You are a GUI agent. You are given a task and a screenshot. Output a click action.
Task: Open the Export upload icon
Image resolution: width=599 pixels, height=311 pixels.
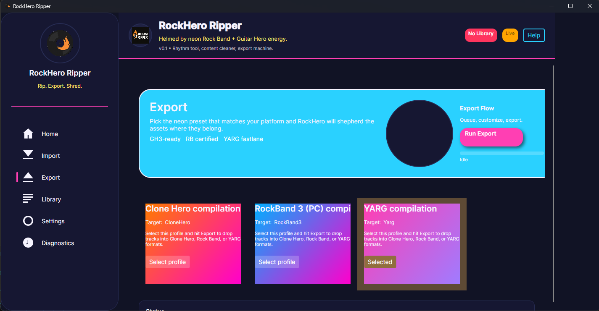coord(28,177)
